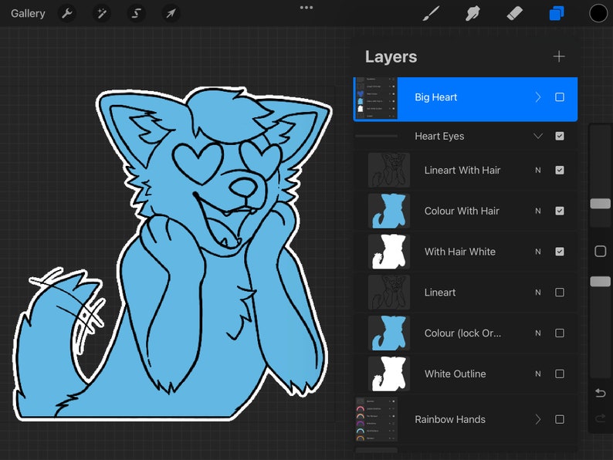
Task: Undo the last action
Action: 600,393
